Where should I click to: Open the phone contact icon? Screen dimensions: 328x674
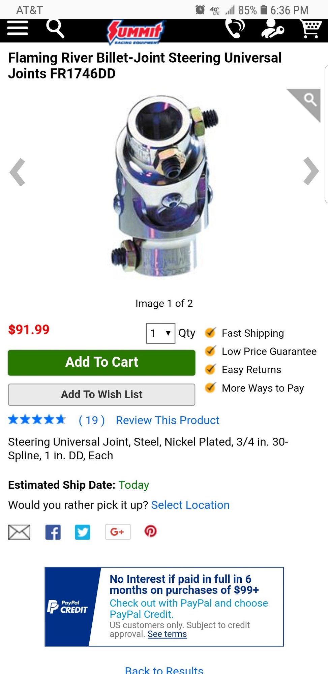(235, 28)
